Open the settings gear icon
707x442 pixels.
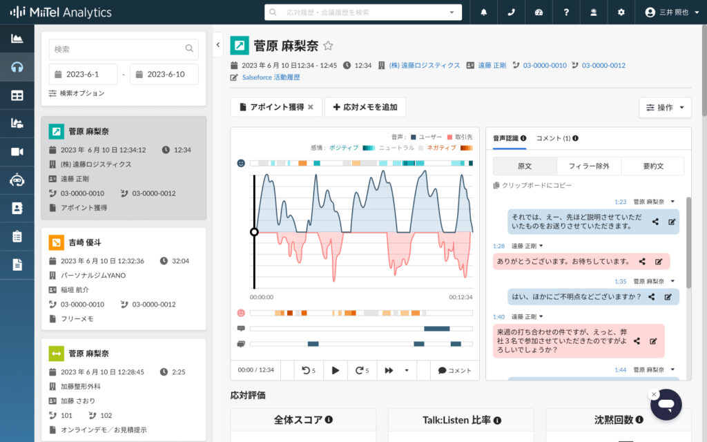(x=621, y=12)
